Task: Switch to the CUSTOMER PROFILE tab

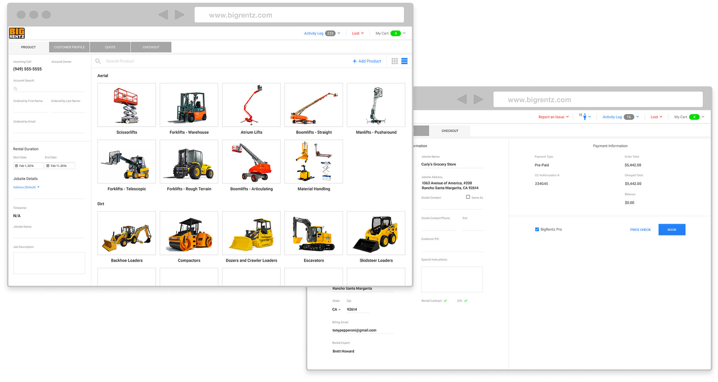Action: click(69, 47)
